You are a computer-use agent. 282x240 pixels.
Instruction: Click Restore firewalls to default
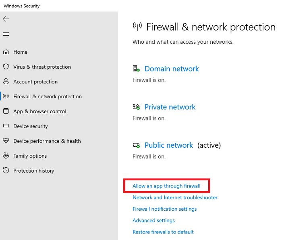pos(163,232)
